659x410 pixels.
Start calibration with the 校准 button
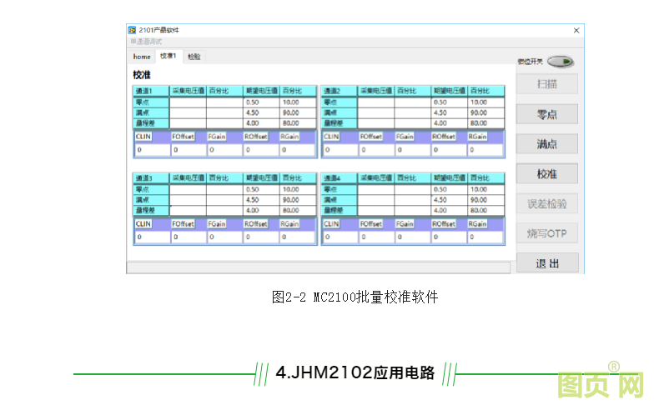546,173
